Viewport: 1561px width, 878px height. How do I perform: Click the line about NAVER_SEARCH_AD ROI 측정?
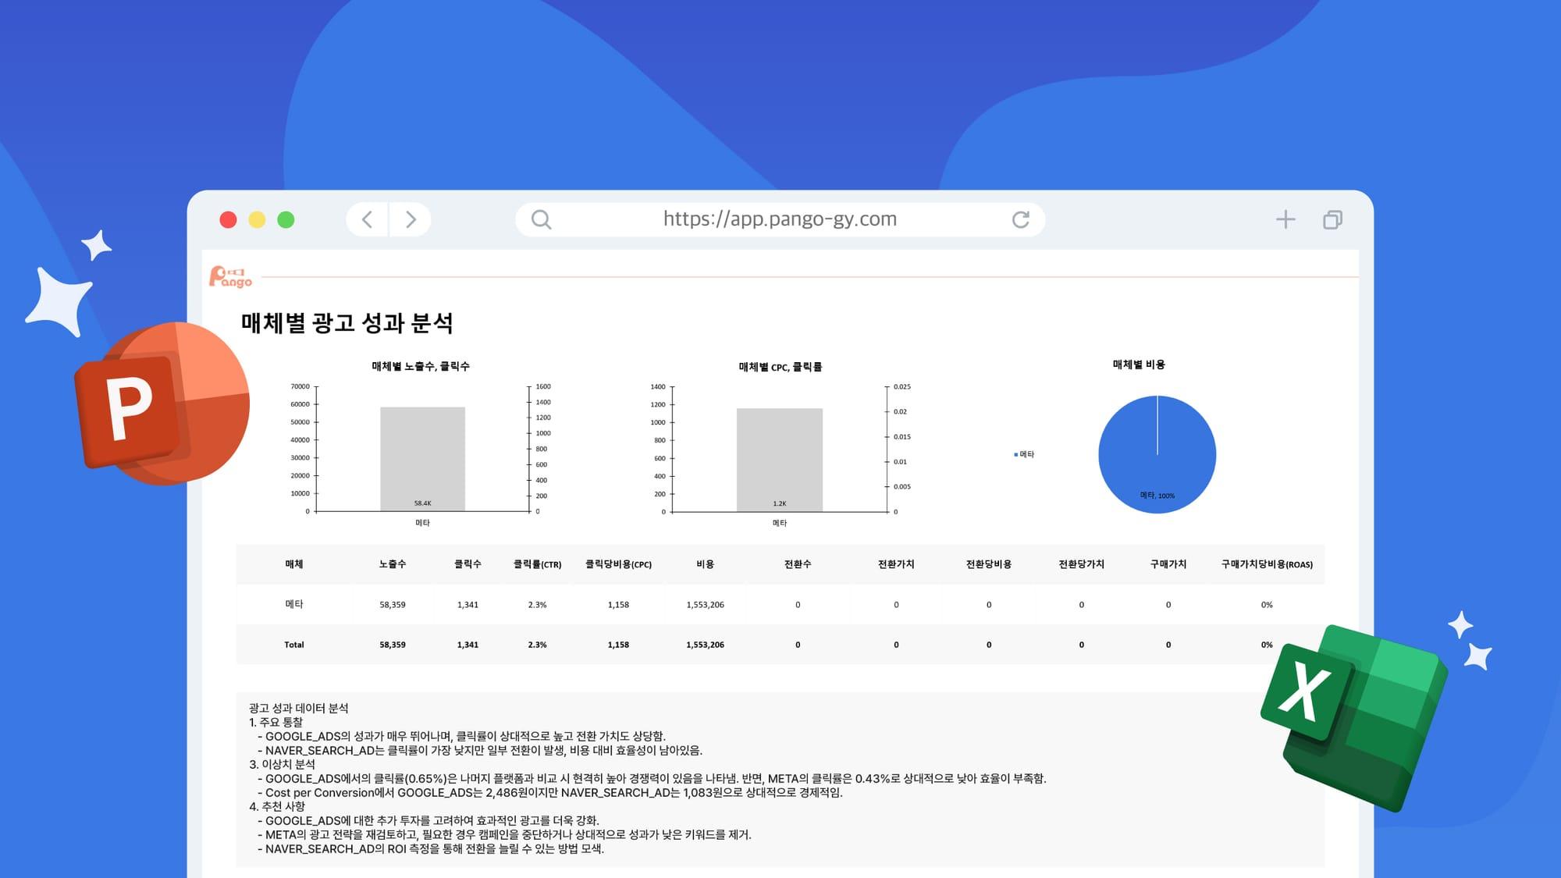point(431,848)
